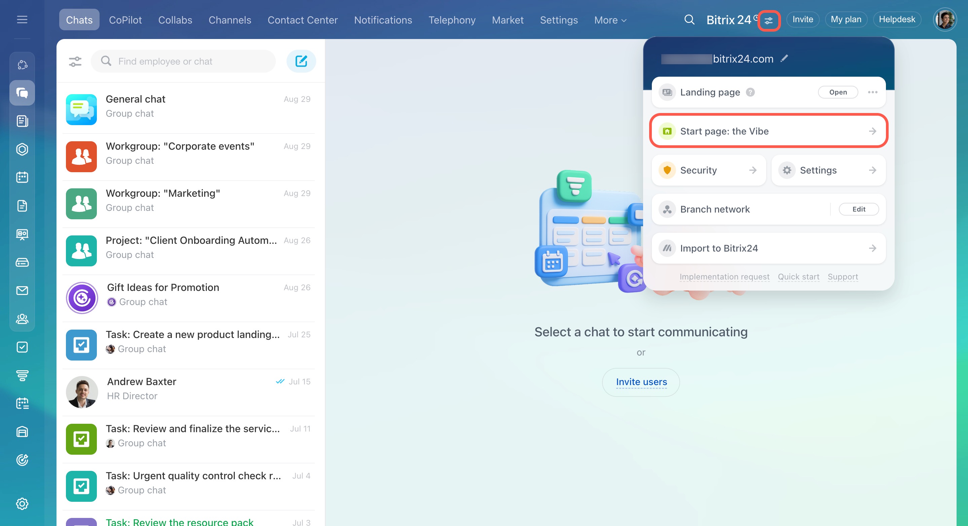Click the Bitrix 24 logo text
The height and width of the screenshot is (526, 968).
point(728,20)
